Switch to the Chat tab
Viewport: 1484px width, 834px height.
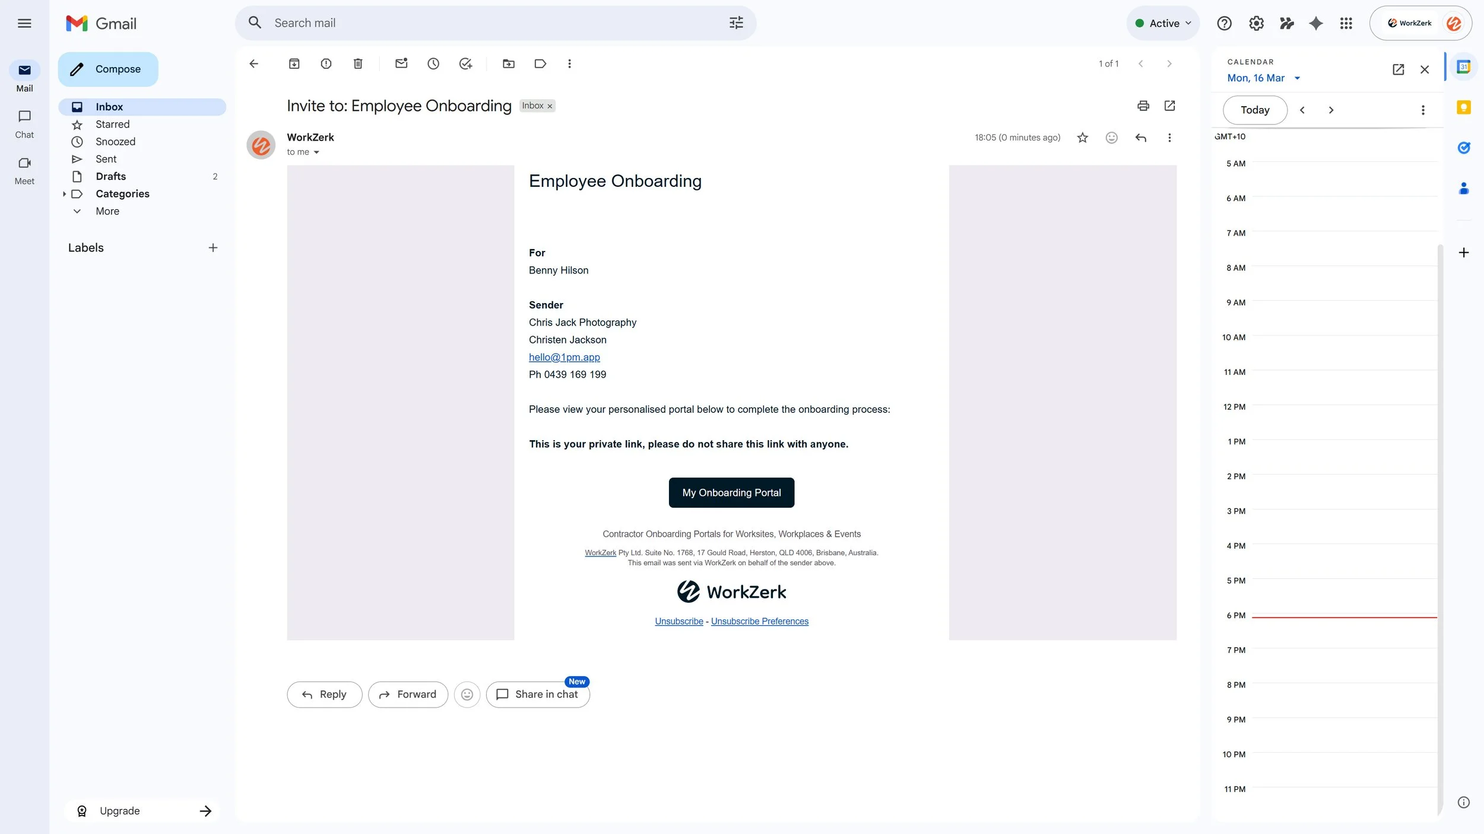(x=24, y=123)
